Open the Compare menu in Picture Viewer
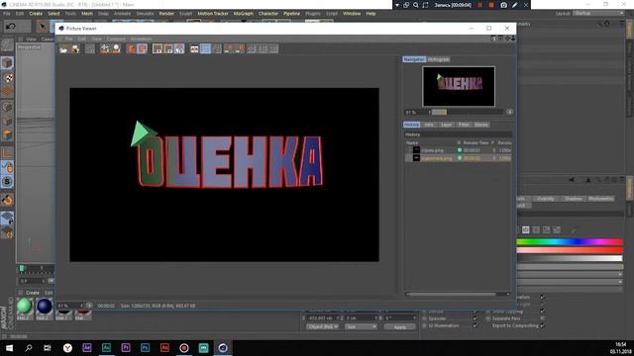Viewport: 634px width, 356px height. (116, 39)
